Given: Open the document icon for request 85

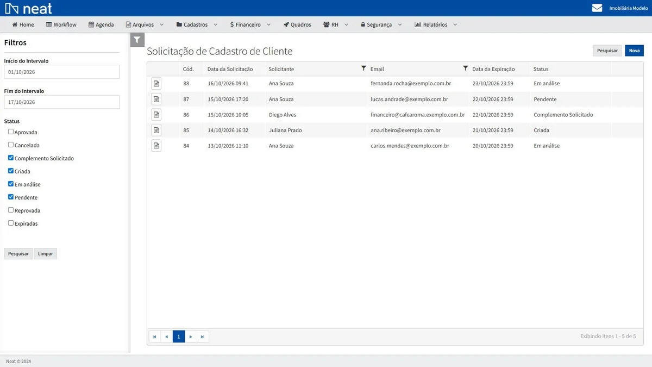Looking at the screenshot, I should (156, 130).
